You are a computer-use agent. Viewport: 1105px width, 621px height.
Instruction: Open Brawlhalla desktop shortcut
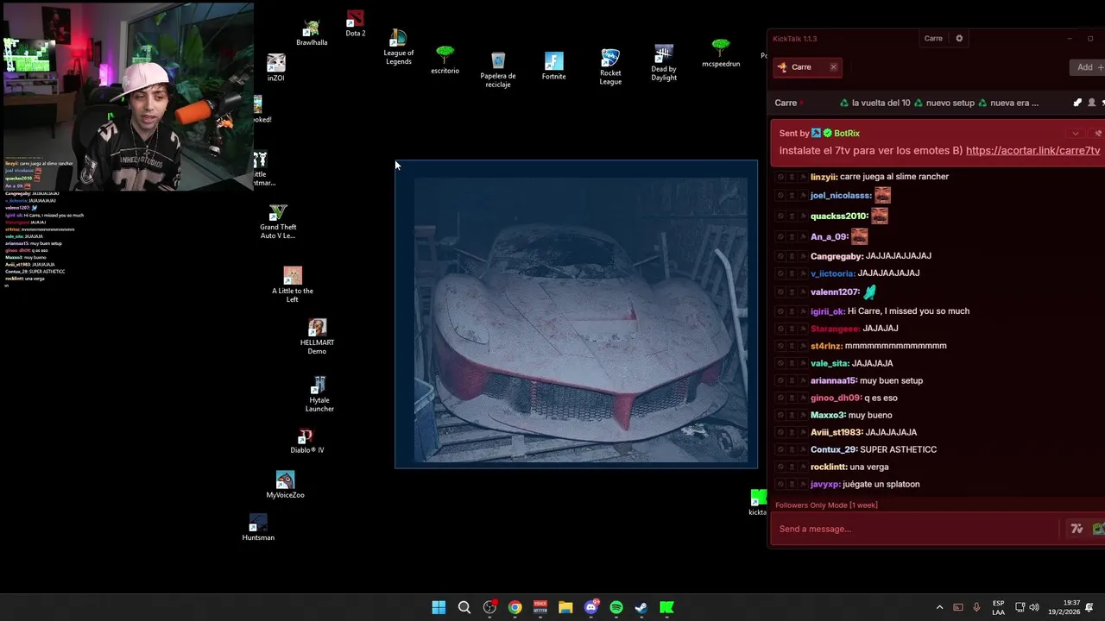coord(312,33)
